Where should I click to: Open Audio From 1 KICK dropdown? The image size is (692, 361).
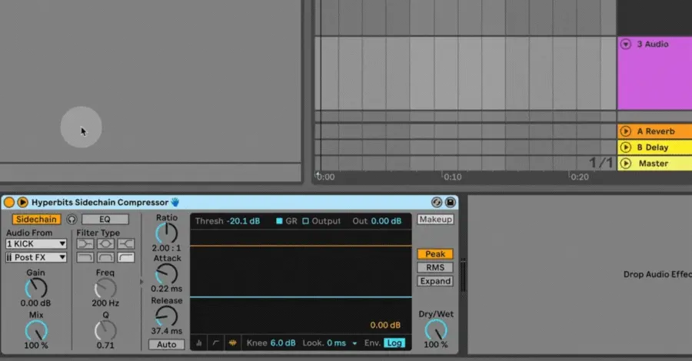36,243
